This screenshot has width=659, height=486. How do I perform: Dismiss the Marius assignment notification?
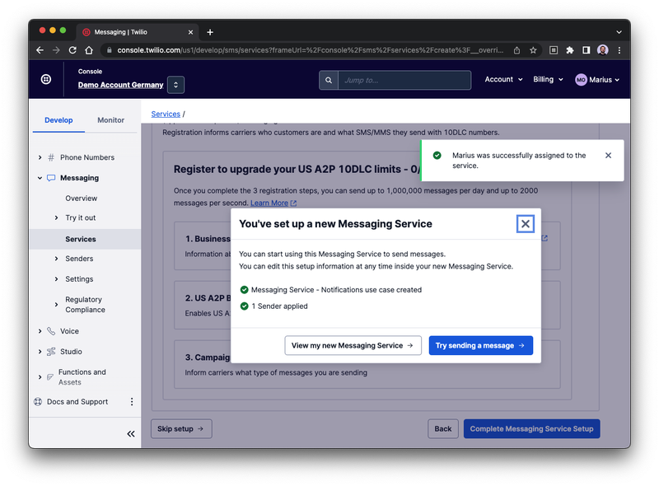[x=608, y=155]
